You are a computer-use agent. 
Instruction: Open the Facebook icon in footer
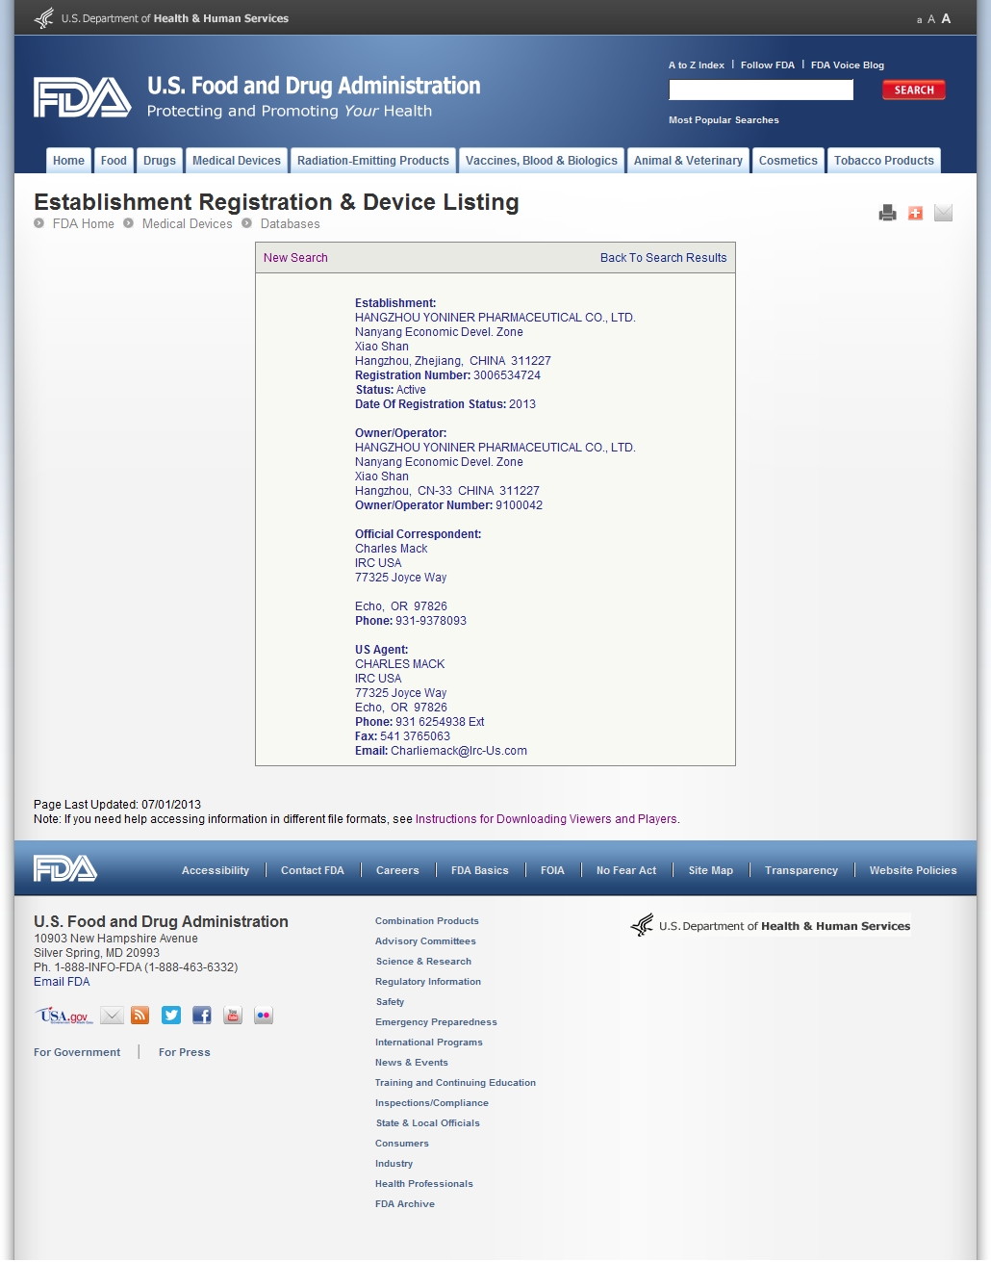click(x=202, y=1016)
